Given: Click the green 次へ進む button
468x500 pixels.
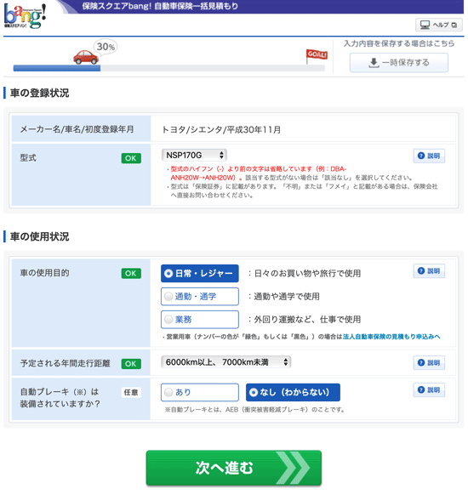Looking at the screenshot, I should pos(233,468).
